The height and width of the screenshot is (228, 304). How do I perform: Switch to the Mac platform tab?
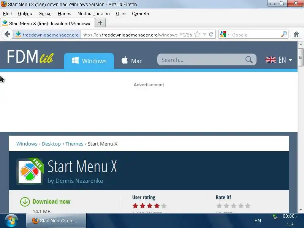coord(132,61)
